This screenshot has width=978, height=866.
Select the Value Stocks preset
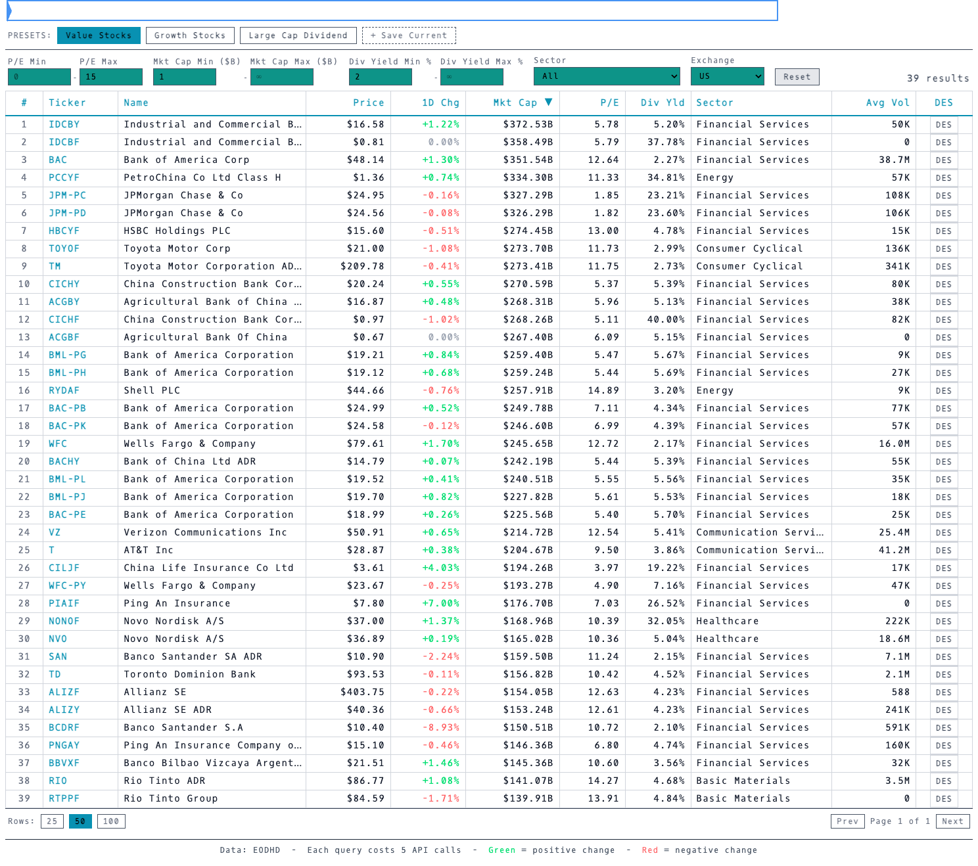98,35
